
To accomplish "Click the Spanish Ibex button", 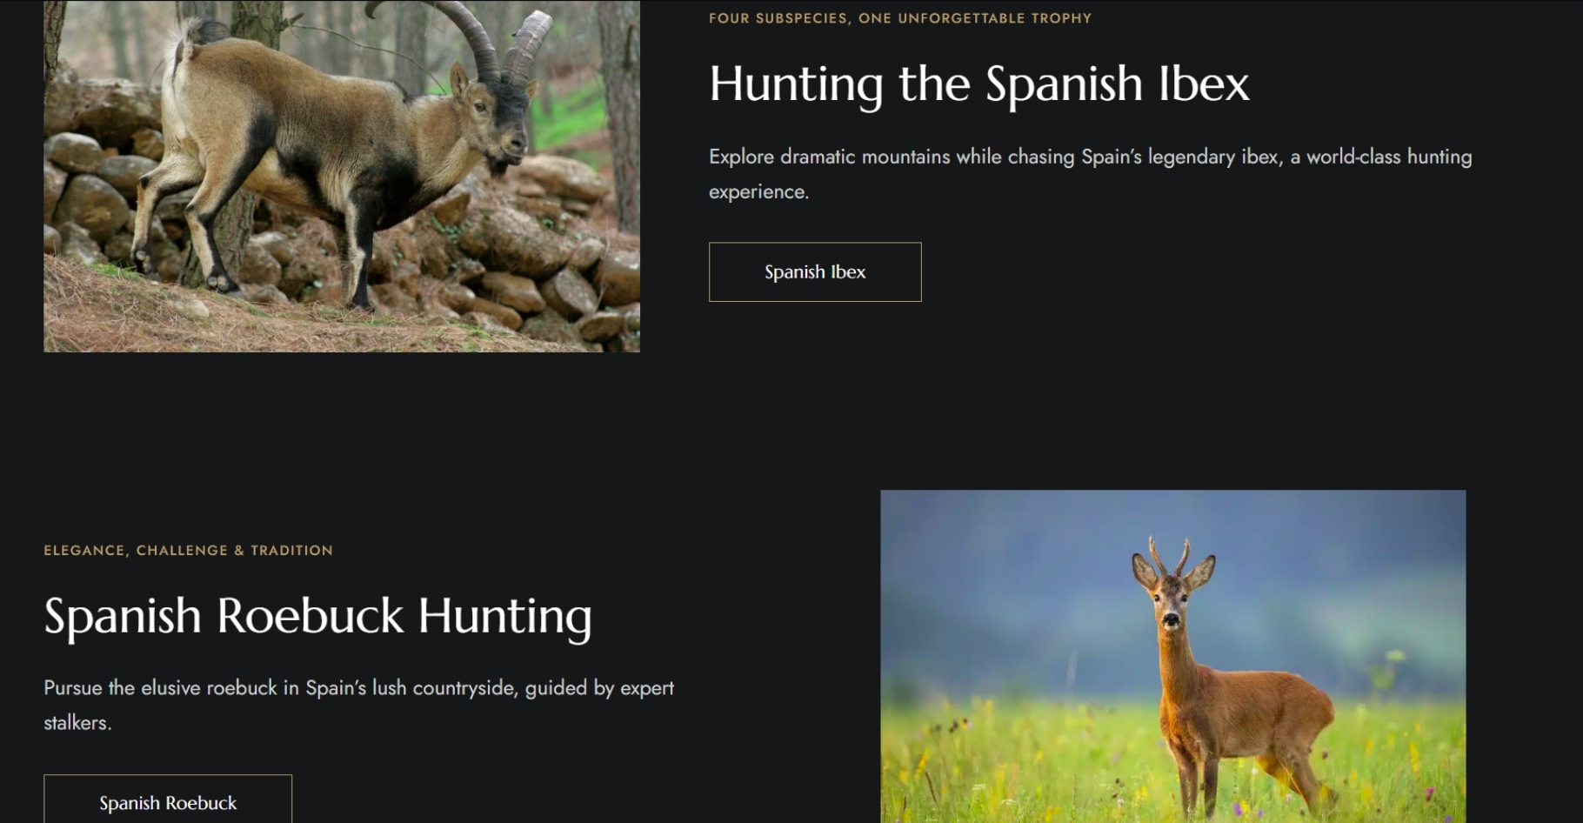I will 815,271.
